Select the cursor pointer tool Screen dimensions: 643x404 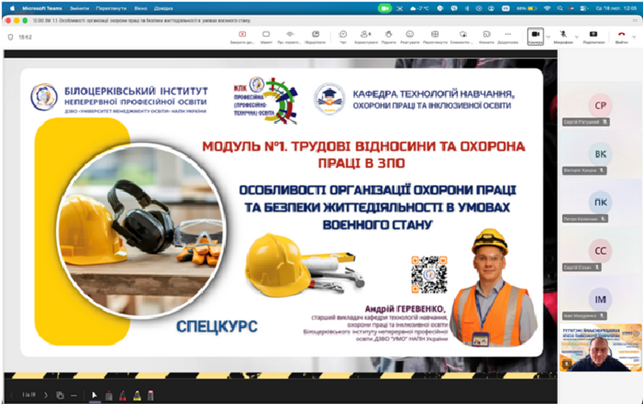click(94, 395)
